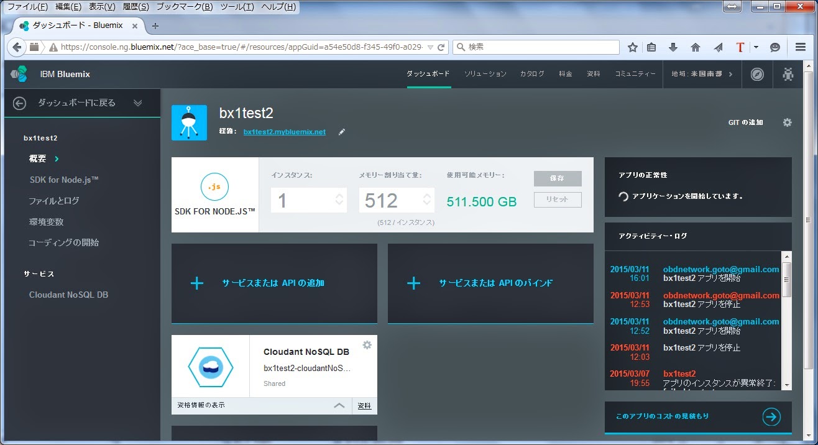Click the plus icon for サービスまたは API のバインド
818x445 pixels.
[413, 283]
